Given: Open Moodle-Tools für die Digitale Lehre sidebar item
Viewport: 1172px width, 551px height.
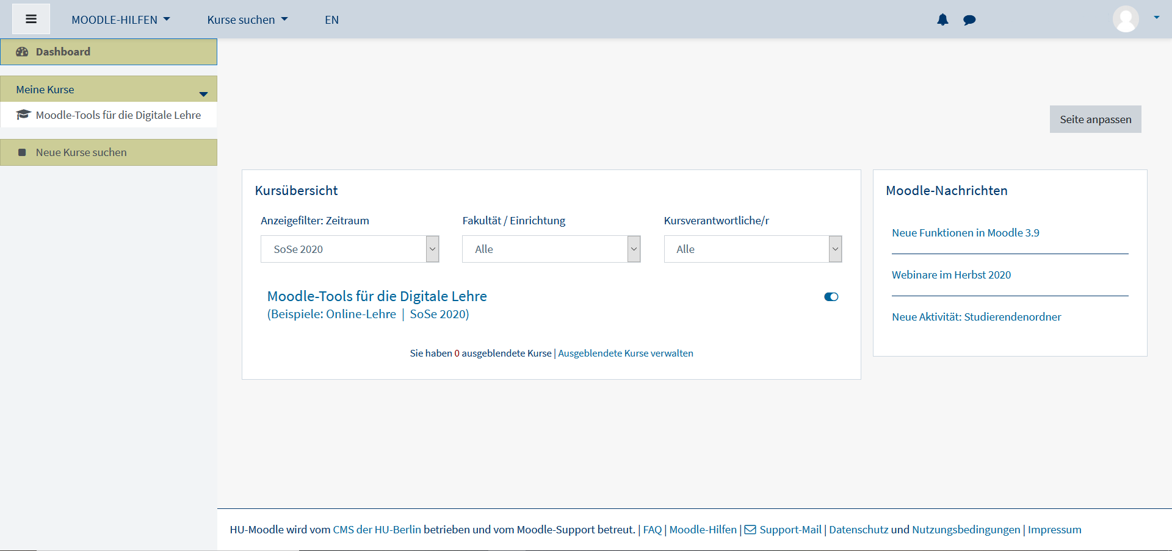Looking at the screenshot, I should click(x=109, y=115).
